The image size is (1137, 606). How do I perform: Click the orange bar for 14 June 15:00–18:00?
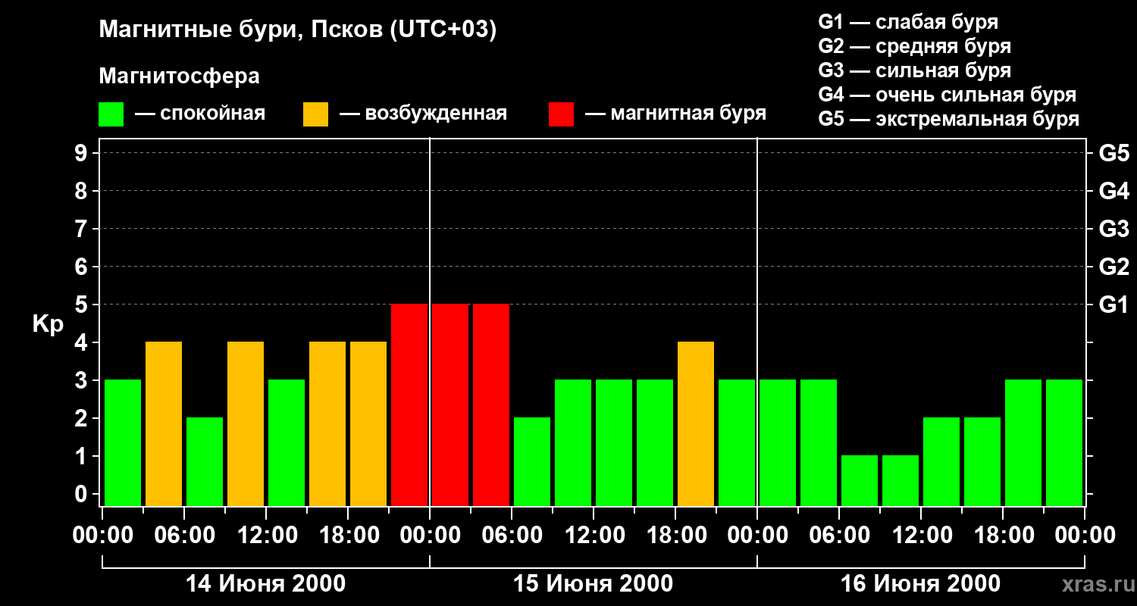click(327, 423)
